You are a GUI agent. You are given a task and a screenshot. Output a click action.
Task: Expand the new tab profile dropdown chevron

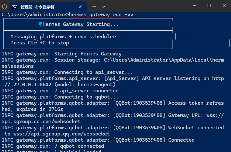pos(104,7)
